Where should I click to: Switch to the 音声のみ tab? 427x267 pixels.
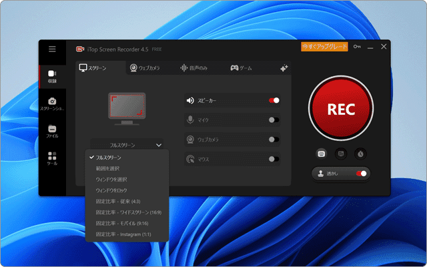tap(194, 68)
